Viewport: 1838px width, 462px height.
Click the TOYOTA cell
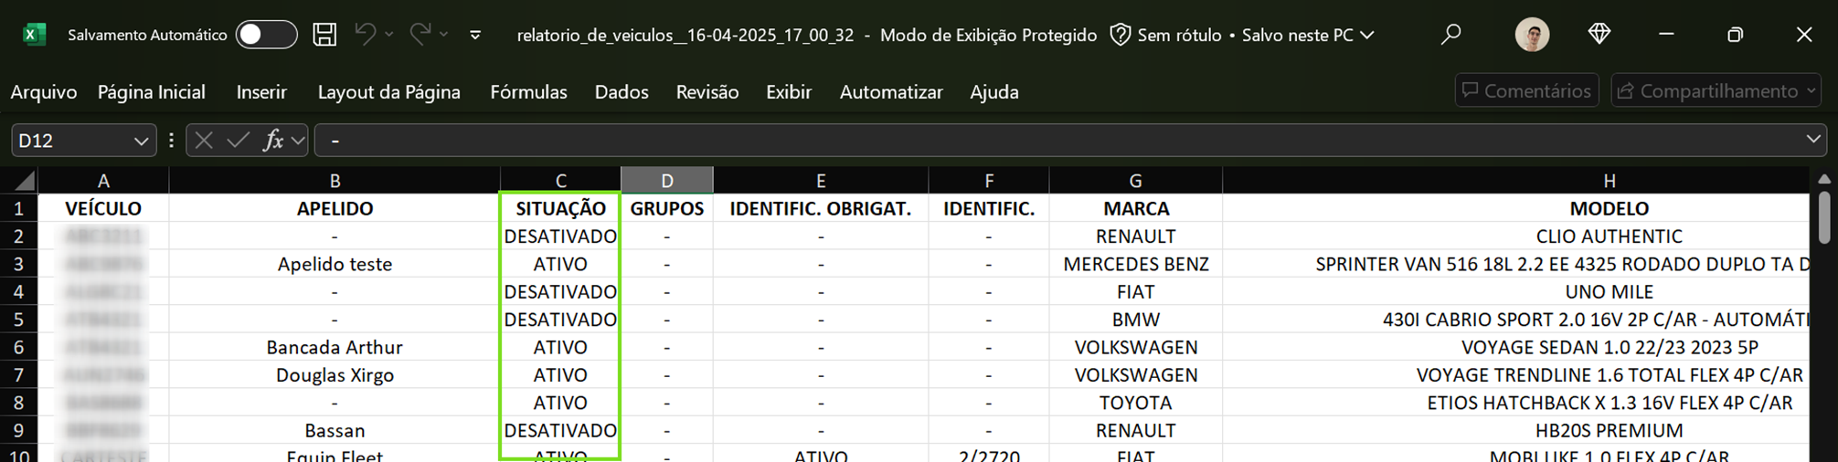[x=1135, y=403]
